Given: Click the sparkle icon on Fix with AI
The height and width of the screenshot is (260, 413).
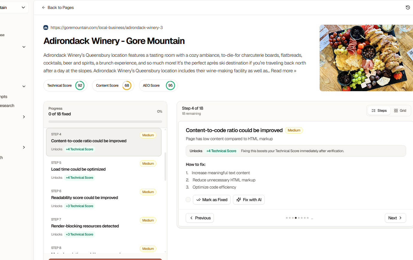Looking at the screenshot, I should [x=239, y=200].
